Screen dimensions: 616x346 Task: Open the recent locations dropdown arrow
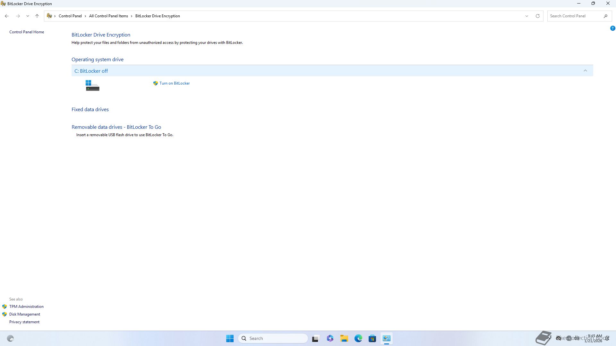pos(28,16)
